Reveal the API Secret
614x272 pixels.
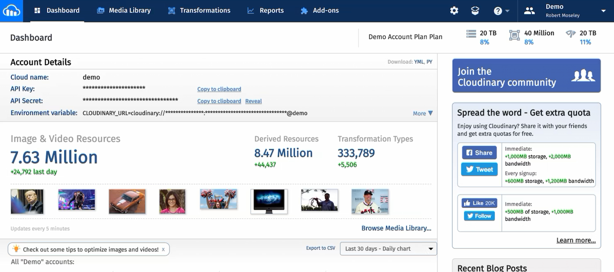tap(253, 101)
